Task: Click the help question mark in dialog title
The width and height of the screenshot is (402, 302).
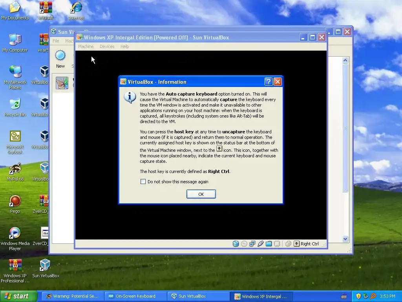Action: 268,82
